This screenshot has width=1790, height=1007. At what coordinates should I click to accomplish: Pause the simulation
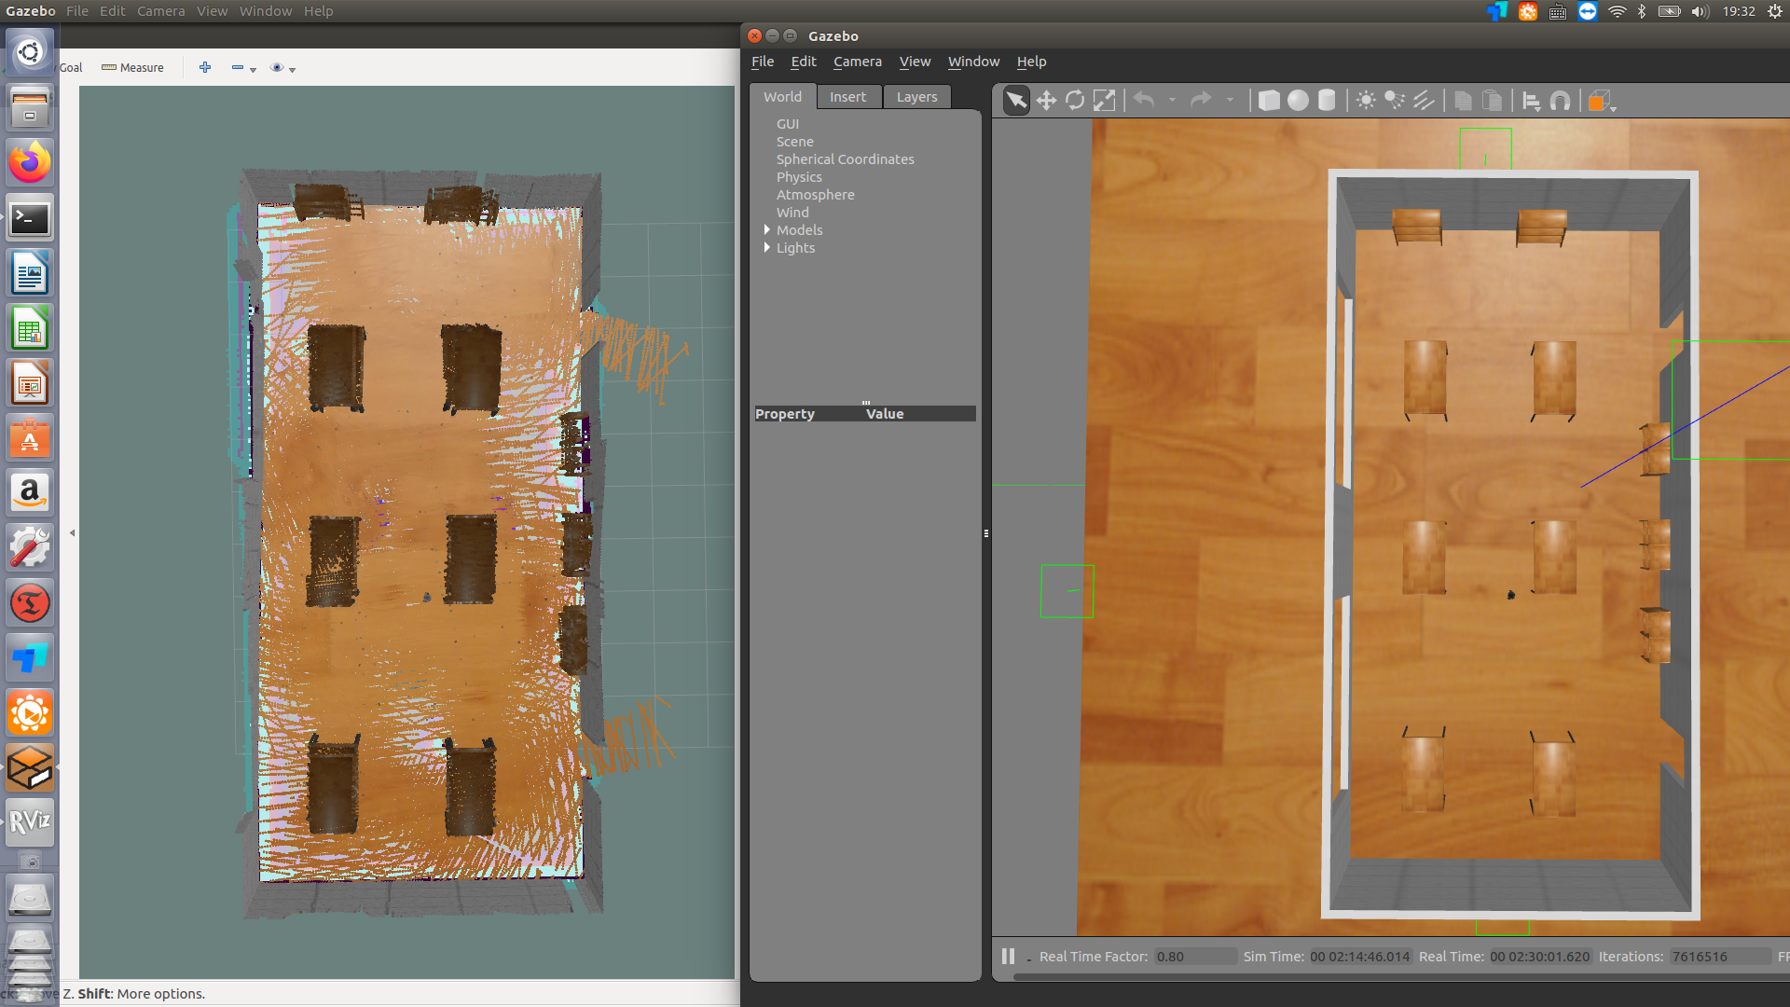coord(1008,957)
